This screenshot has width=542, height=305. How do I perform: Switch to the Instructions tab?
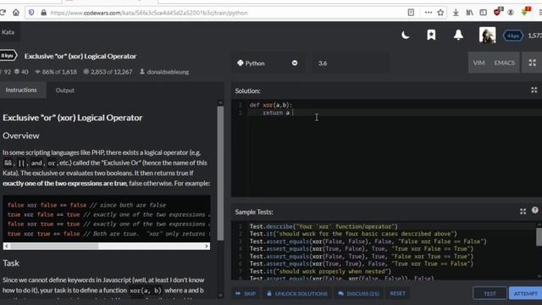[21, 91]
